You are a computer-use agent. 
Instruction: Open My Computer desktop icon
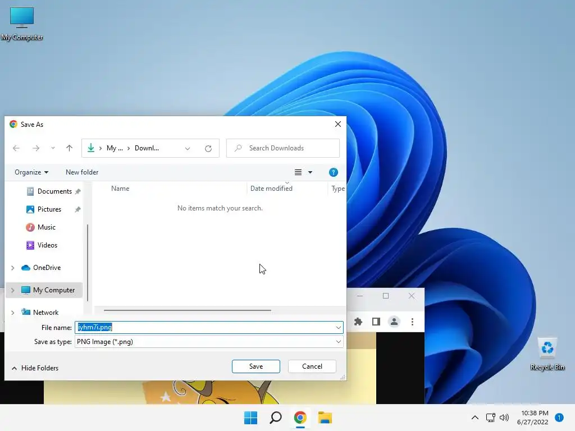pos(22,23)
